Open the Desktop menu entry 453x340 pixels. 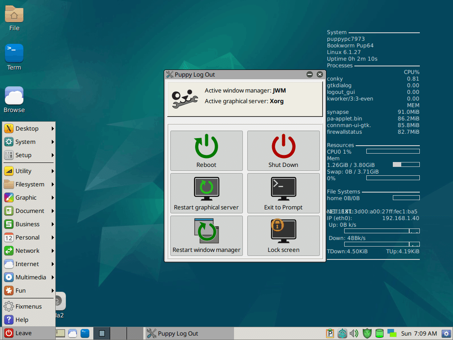pyautogui.click(x=29, y=128)
